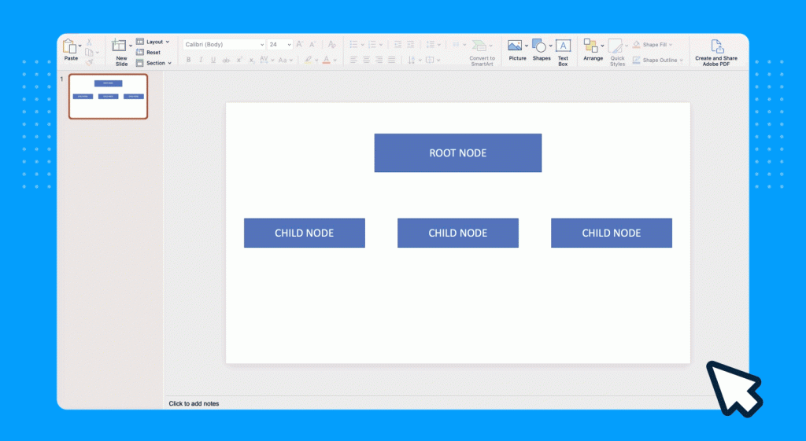This screenshot has height=441, width=806.
Task: Open the Shapes gallery icon
Action: coord(539,46)
